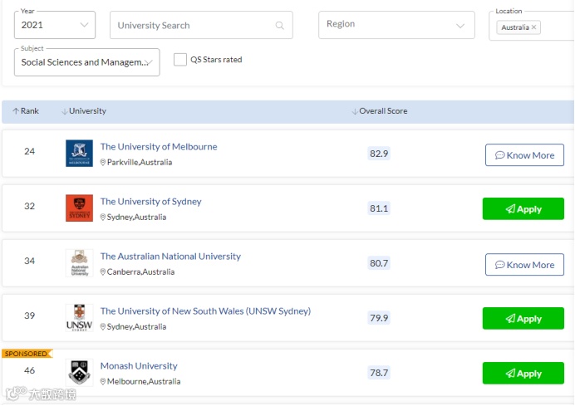Image resolution: width=575 pixels, height=406 pixels.
Task: Click the search magnifier icon
Action: (280, 25)
